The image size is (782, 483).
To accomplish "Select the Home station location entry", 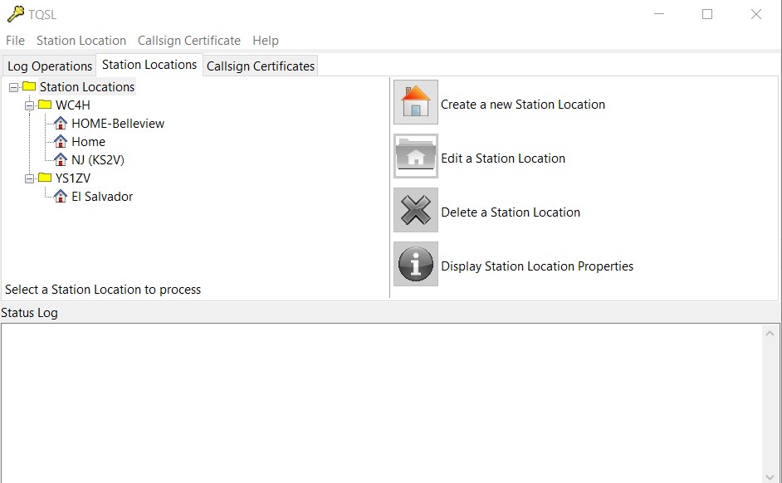I will point(88,142).
